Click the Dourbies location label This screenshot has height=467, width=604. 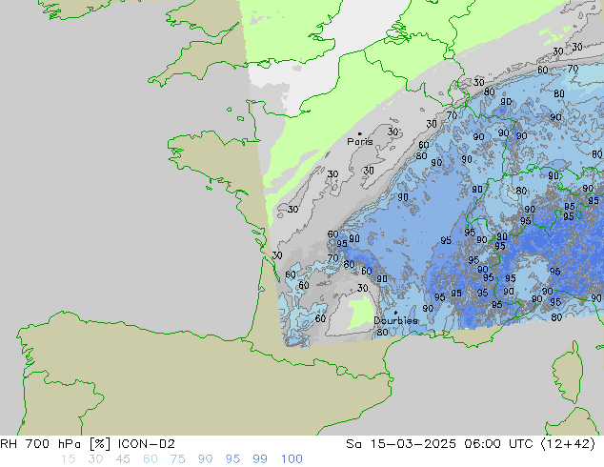[x=395, y=320]
